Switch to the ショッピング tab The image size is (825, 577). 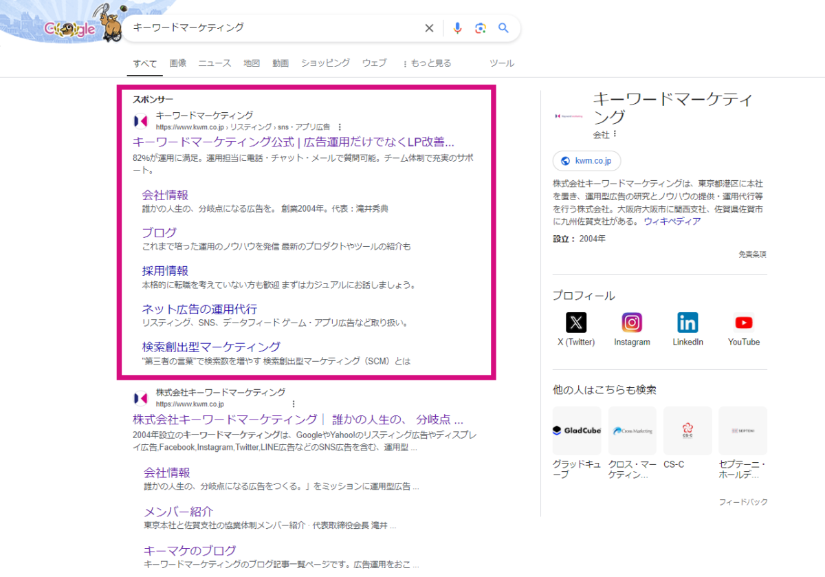(x=325, y=63)
